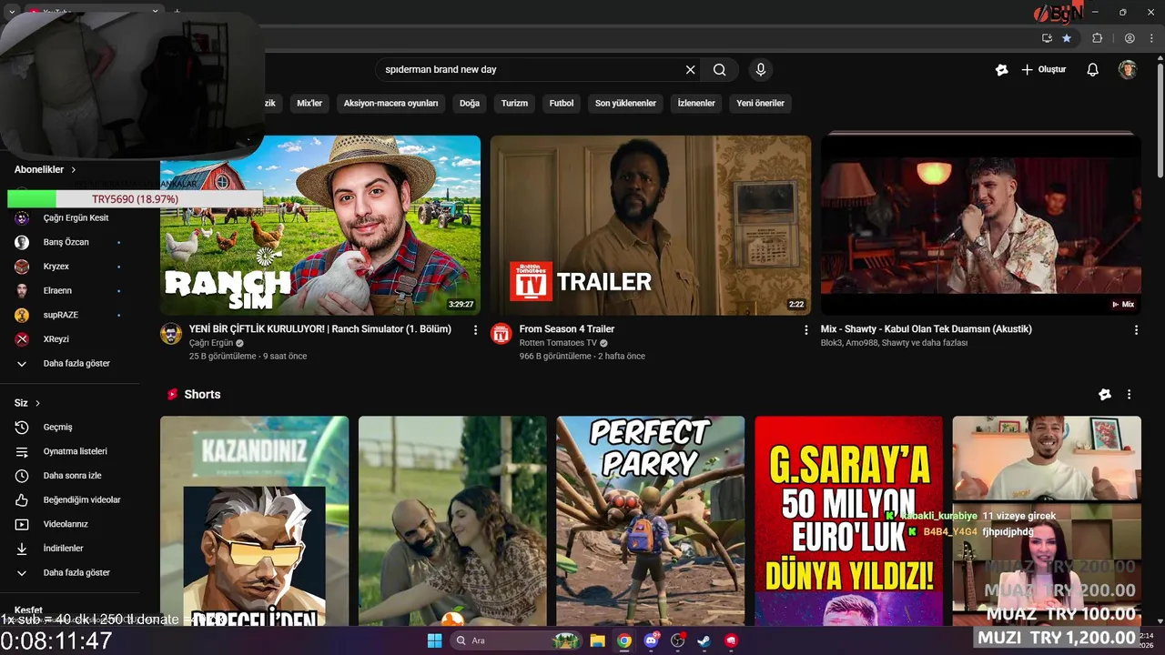
Task: Bookmark the page with the star icon
Action: click(x=1067, y=38)
